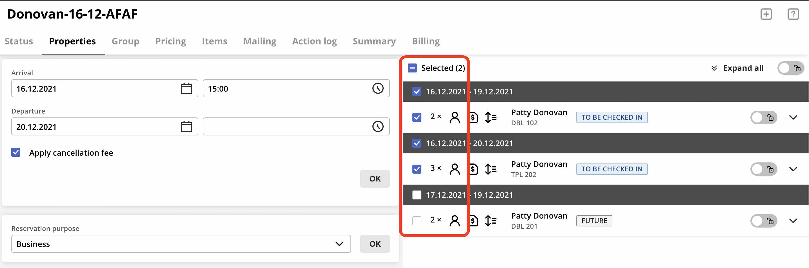This screenshot has width=809, height=268.
Task: Switch to the Billing tab
Action: 426,41
